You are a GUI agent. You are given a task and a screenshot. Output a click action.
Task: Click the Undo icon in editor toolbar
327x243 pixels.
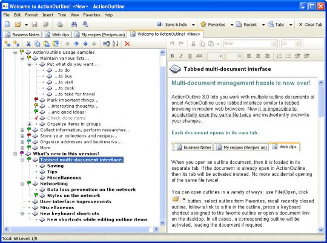(x=172, y=44)
